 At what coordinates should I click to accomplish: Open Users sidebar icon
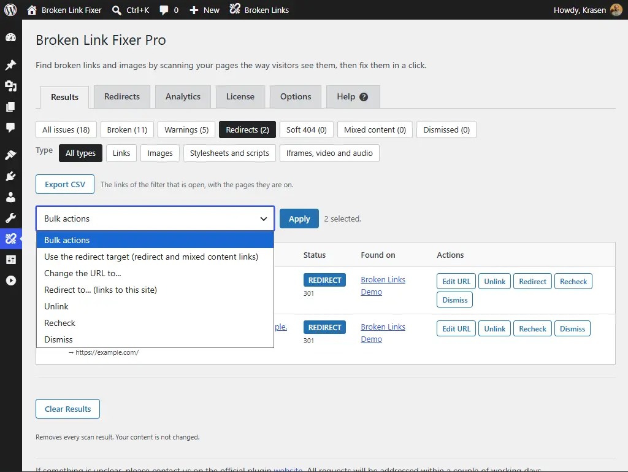pyautogui.click(x=11, y=197)
